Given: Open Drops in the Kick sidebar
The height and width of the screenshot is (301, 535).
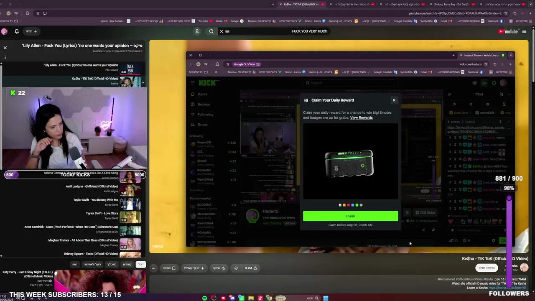Looking at the screenshot, I should [x=202, y=124].
